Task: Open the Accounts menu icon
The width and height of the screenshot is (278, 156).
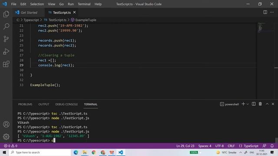Action: [x=6, y=124]
